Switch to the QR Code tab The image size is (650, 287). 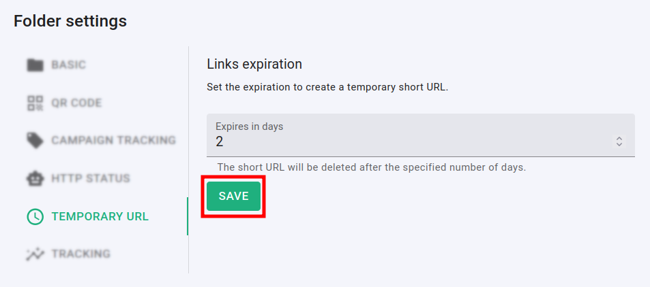click(x=76, y=103)
